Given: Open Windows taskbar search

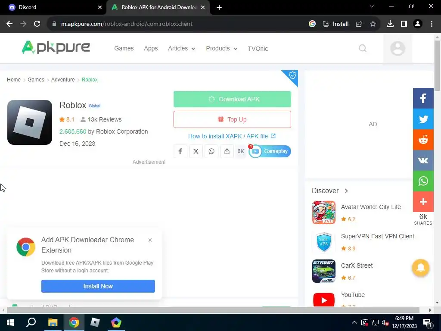Looking at the screenshot, I should pyautogui.click(x=31, y=322).
